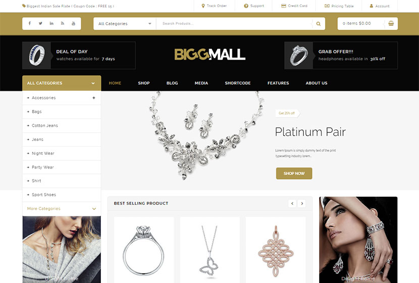Open the All Categories search dropdown
This screenshot has width=419, height=283.
tap(125, 24)
